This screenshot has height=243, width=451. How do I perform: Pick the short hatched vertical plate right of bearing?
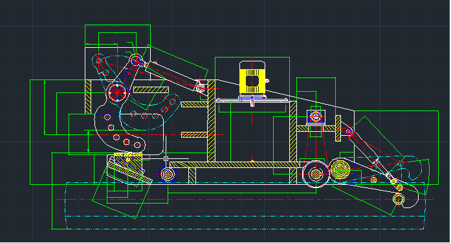[x=338, y=129]
